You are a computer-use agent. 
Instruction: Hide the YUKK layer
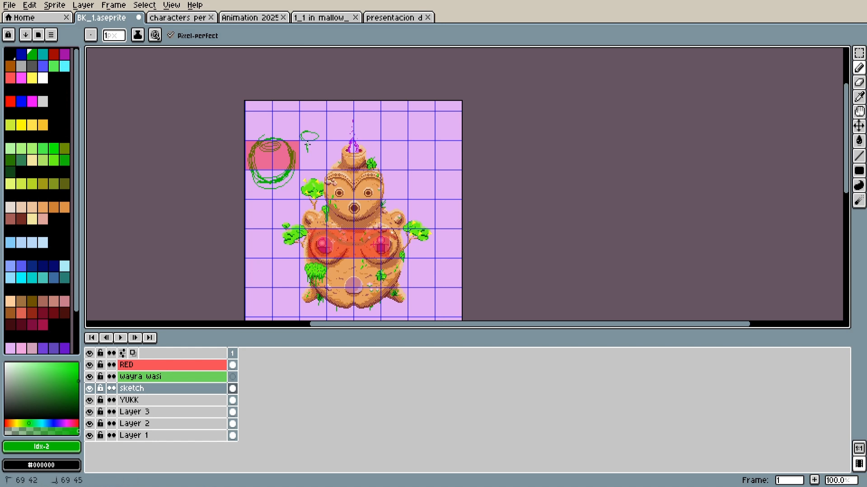[89, 400]
